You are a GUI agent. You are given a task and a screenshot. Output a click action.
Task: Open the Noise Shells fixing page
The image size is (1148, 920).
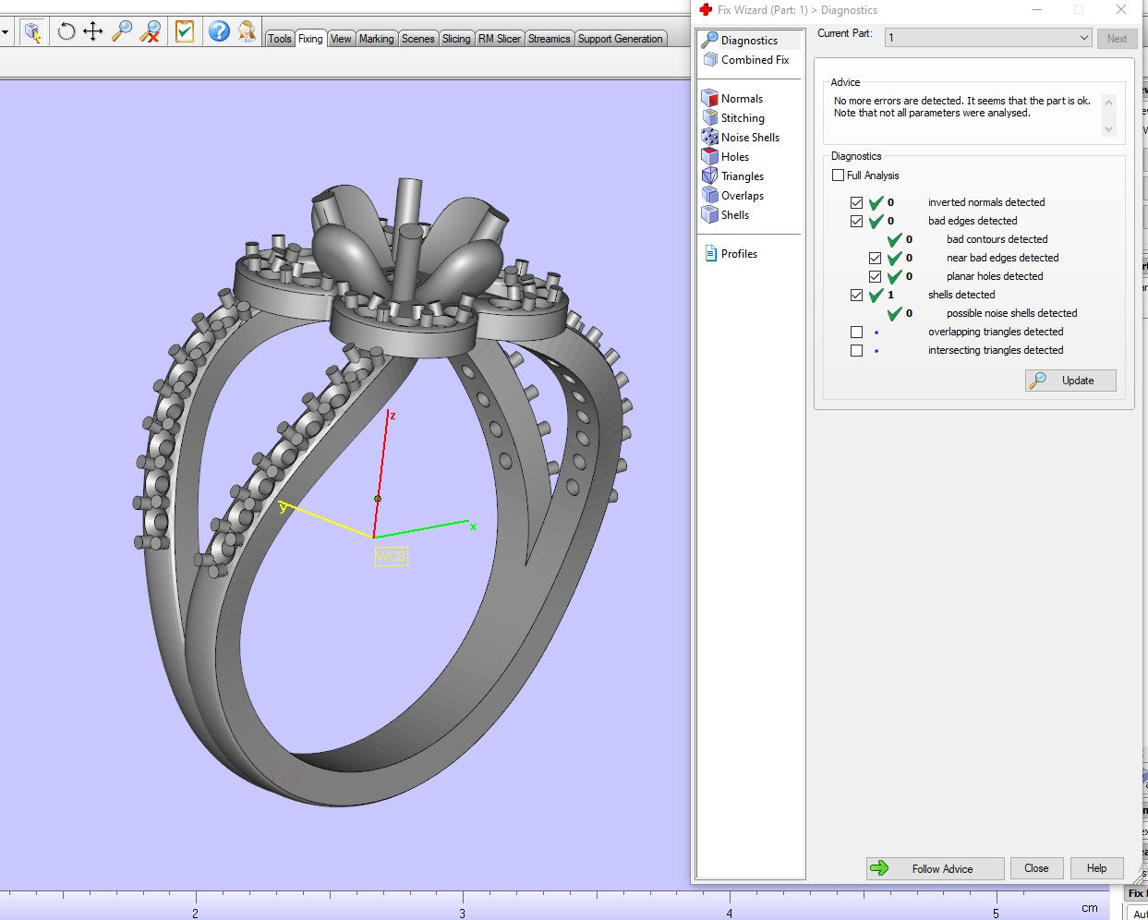coord(749,138)
